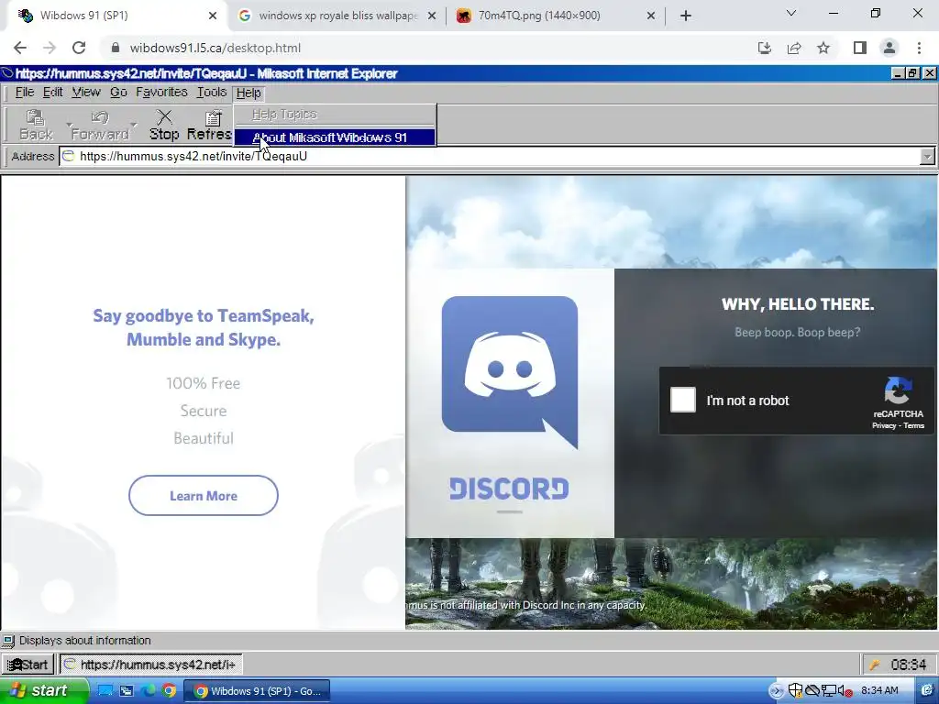Click the muted volume tray icon
This screenshot has width=939, height=704.
tap(845, 691)
